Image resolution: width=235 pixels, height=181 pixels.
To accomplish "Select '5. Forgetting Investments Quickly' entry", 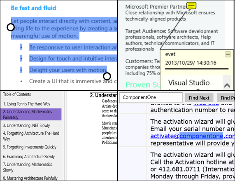I will click(30, 147).
